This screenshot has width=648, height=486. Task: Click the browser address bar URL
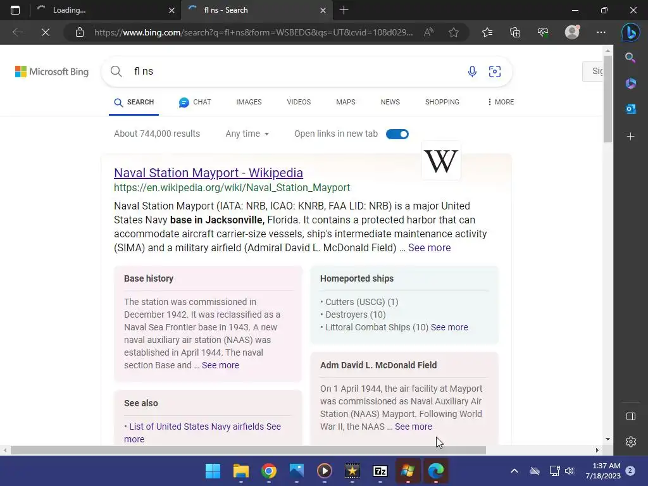253,32
